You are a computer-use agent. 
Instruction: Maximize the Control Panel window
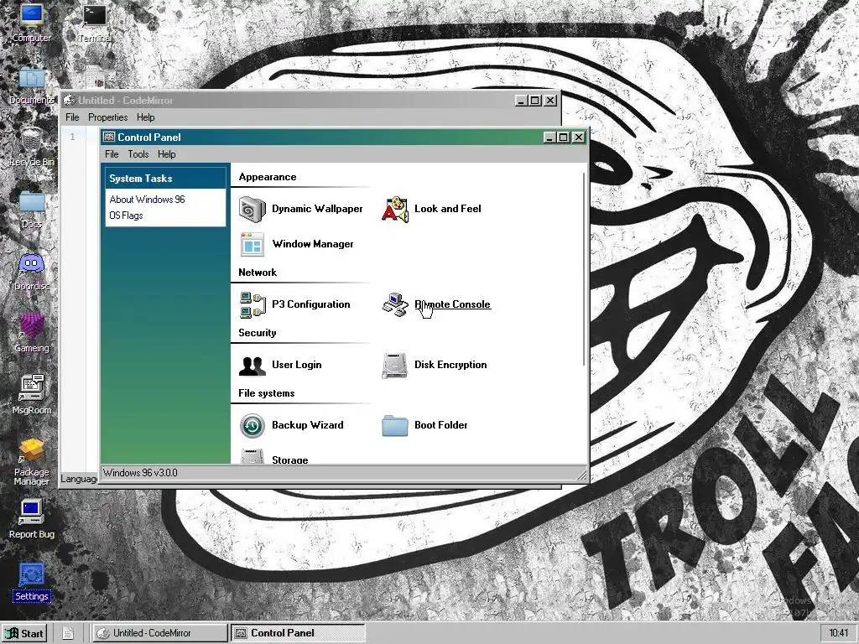[x=564, y=138]
